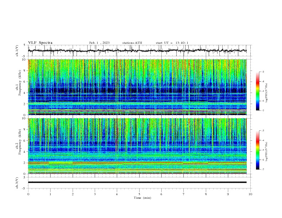Click the "ch.3(V)" vertical axis label
This screenshot has height=218, width=282.
click(x=17, y=183)
